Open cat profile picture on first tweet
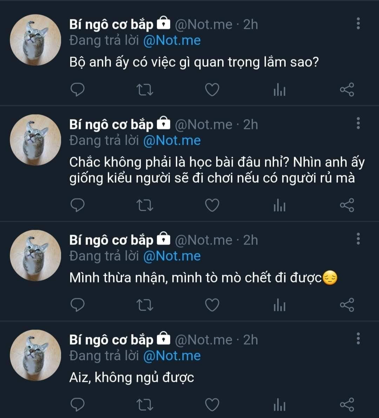The image size is (379, 418). [35, 40]
